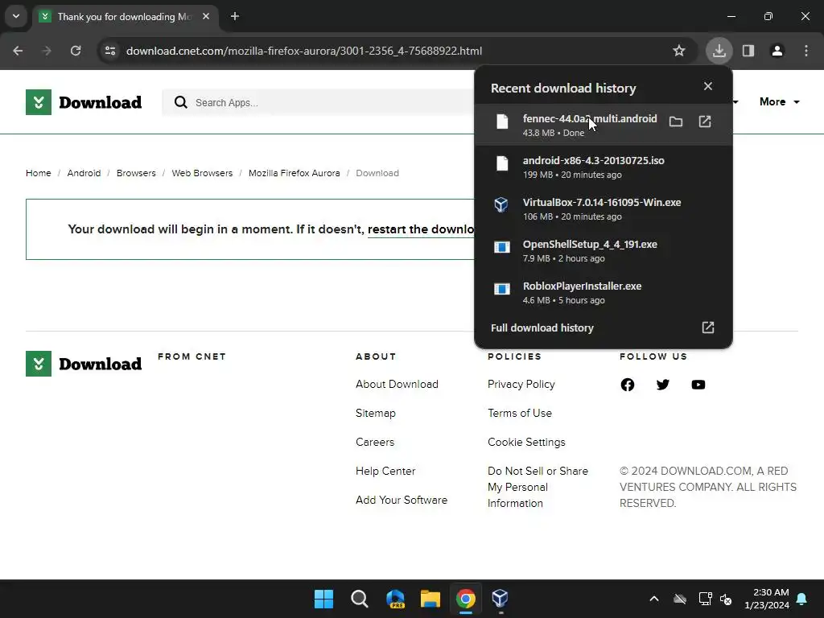824x618 pixels.
Task: Show fennec download in folder
Action: coord(676,122)
